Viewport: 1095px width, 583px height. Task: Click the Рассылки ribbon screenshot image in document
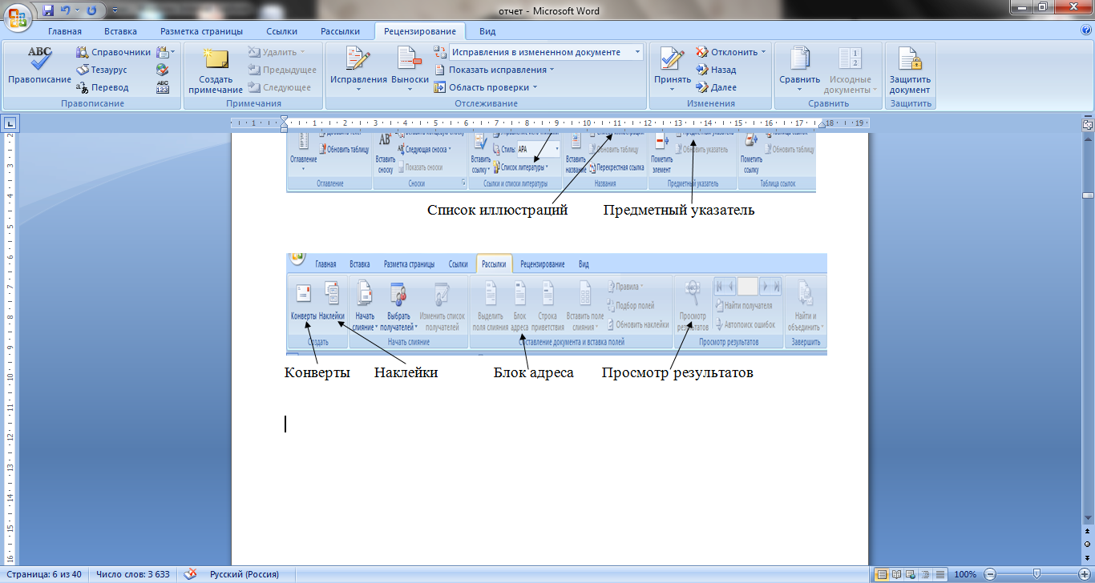[x=557, y=304]
